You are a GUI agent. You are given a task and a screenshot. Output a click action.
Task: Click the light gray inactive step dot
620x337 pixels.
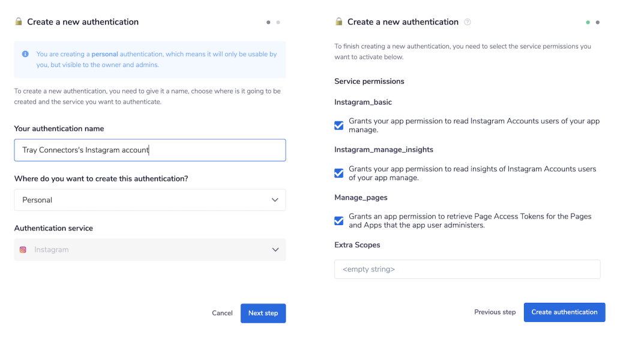(x=278, y=22)
